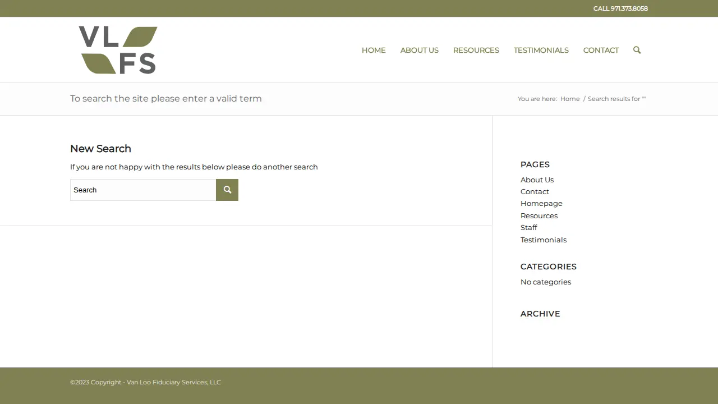718x404 pixels.
Task: Open the RESOURCES menu item
Action: (476, 50)
